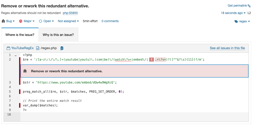Open the Open status dropdown
The image size is (258, 126).
click(x=46, y=21)
